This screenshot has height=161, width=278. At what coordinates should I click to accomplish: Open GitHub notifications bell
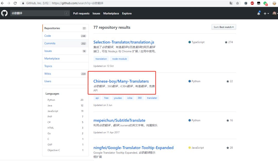tap(259, 13)
